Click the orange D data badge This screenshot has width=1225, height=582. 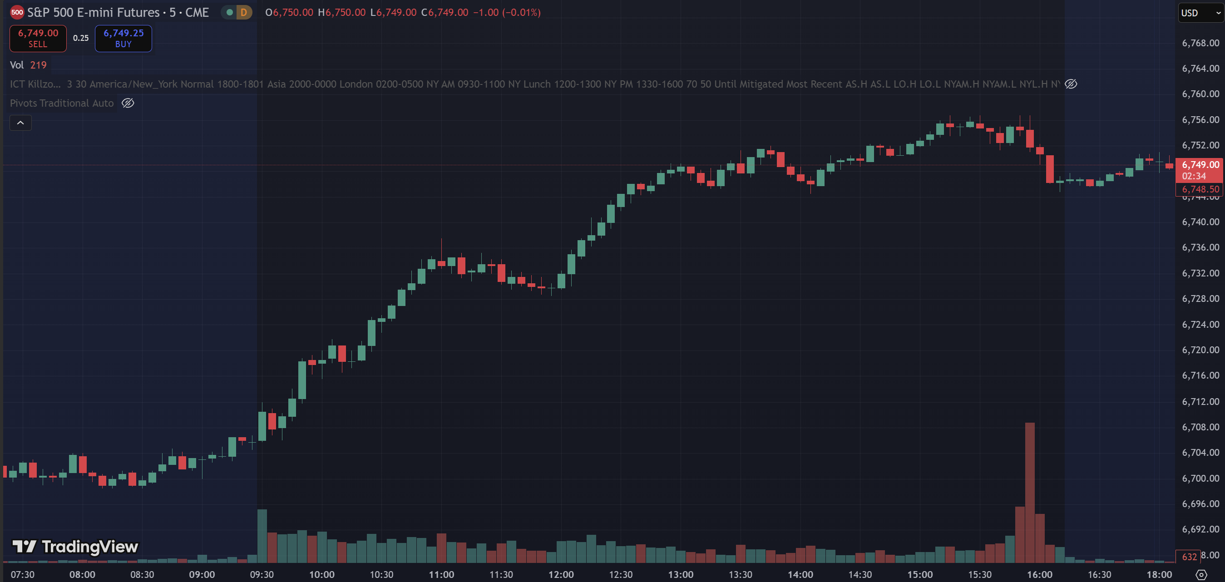[x=243, y=12]
